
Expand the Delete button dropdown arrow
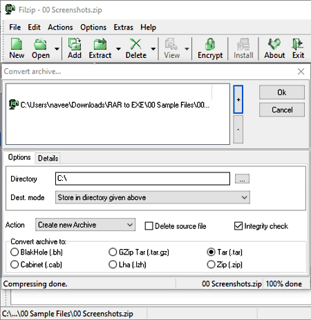pyautogui.click(x=153, y=49)
